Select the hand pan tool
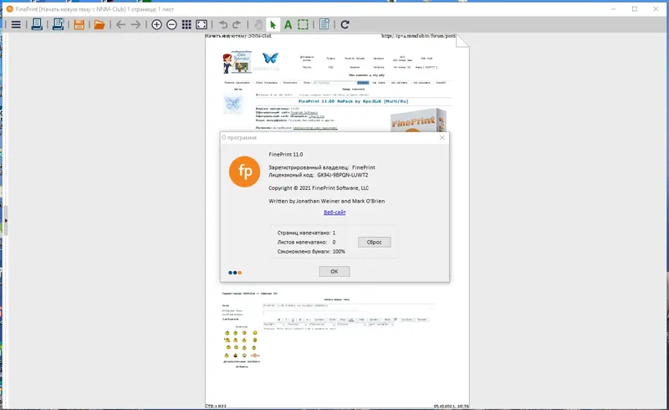This screenshot has width=669, height=410. pos(258,25)
